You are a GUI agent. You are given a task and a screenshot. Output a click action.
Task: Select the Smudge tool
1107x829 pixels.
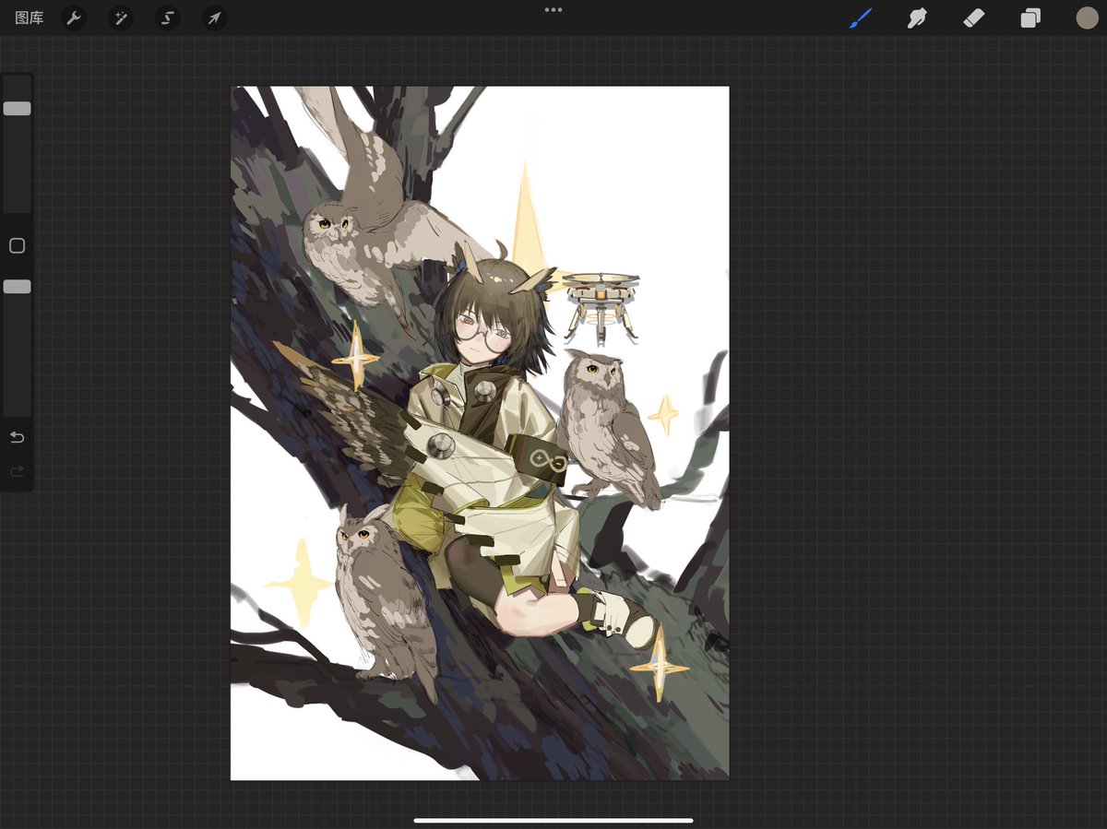(917, 18)
